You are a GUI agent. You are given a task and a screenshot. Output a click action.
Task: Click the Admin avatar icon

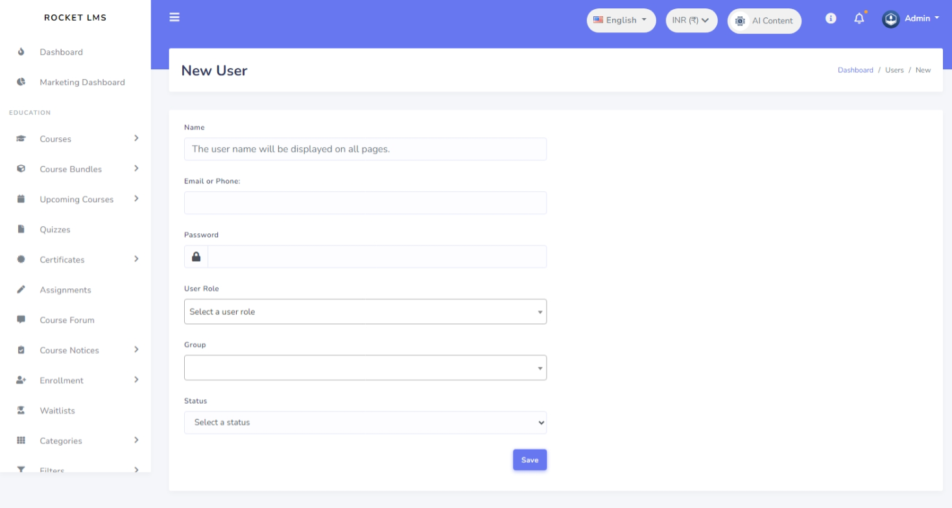(x=891, y=19)
